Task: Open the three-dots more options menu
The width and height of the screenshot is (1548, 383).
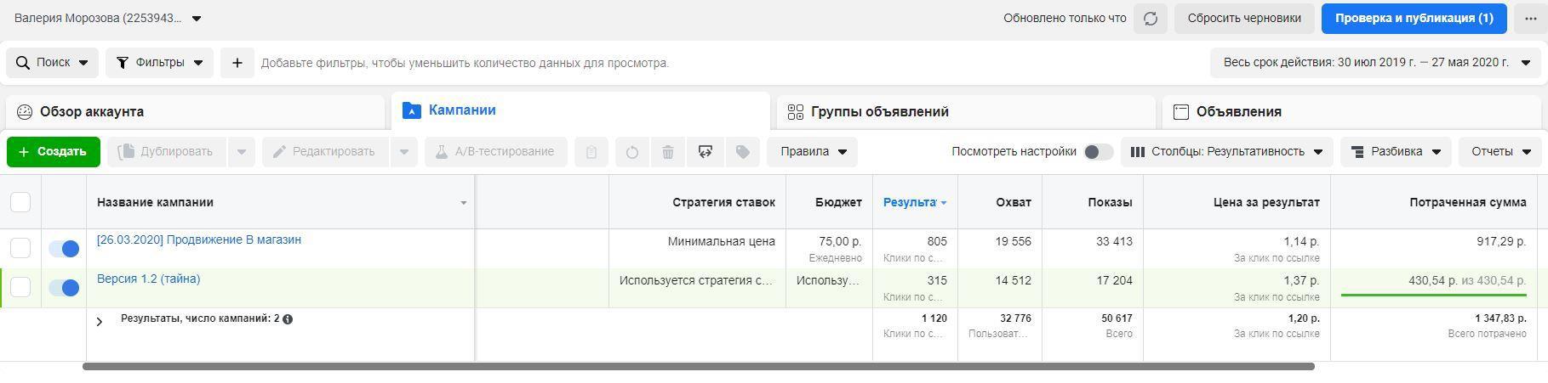Action: pyautogui.click(x=1531, y=19)
